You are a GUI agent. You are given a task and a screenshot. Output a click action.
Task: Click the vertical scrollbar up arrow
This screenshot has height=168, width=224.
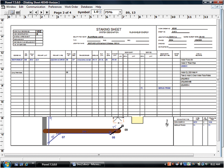coord(218,17)
